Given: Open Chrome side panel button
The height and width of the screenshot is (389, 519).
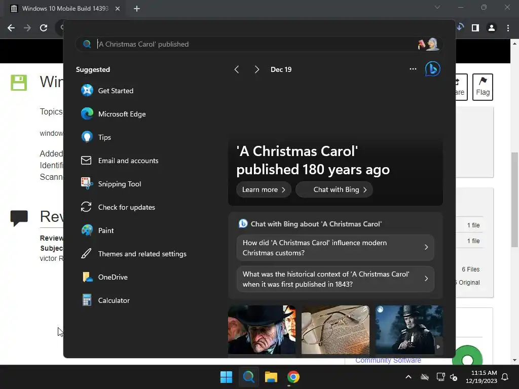Looking at the screenshot, I should click(475, 28).
